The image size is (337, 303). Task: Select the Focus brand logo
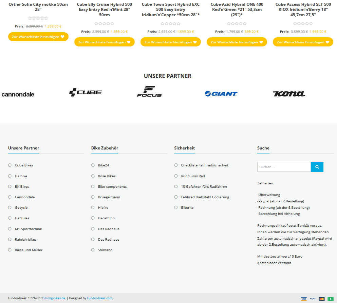pos(149,92)
